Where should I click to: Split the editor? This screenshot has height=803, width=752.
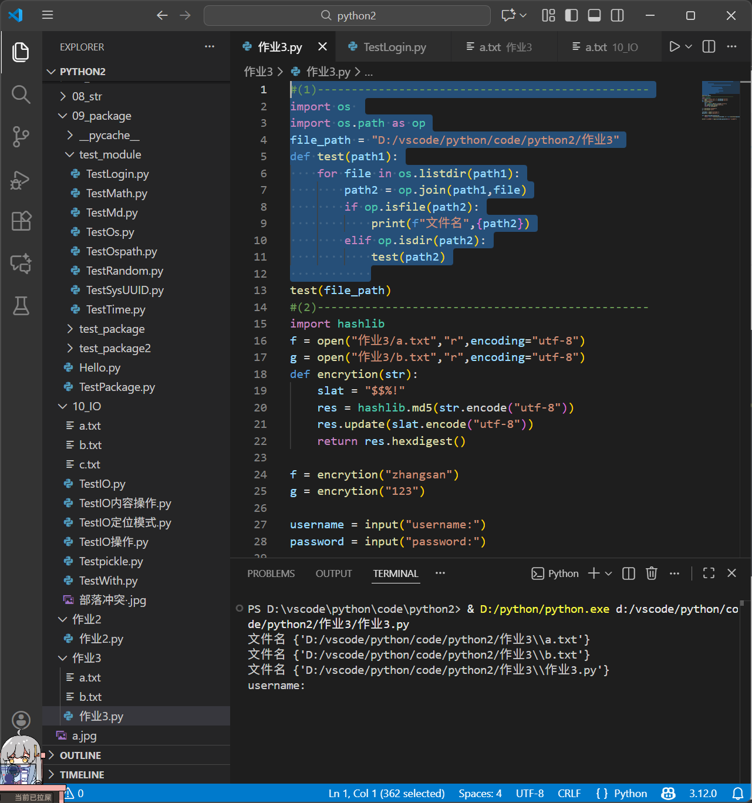[708, 46]
